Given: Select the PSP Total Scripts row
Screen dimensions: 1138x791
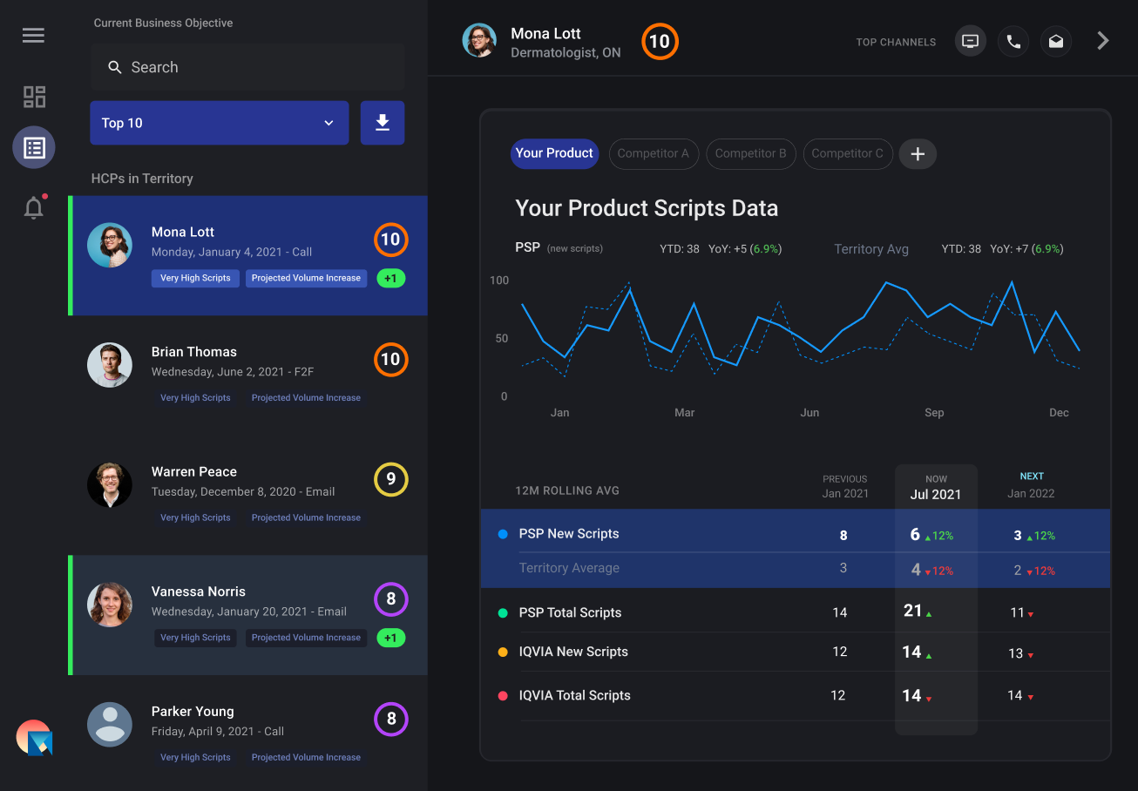Looking at the screenshot, I should pos(570,612).
